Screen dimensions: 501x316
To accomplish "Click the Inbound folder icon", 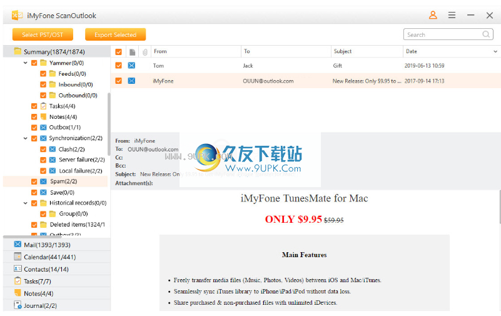I will 53,84.
